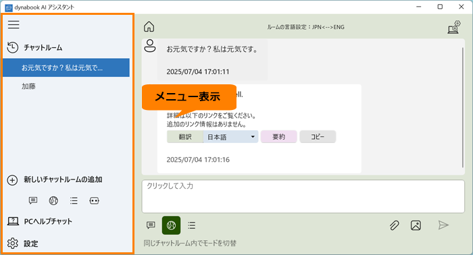Click the chat room history clock icon
This screenshot has width=473, height=255.
coord(12,48)
